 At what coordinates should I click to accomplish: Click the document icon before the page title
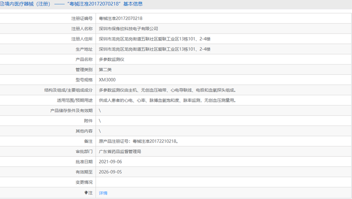click(x=2, y=4)
